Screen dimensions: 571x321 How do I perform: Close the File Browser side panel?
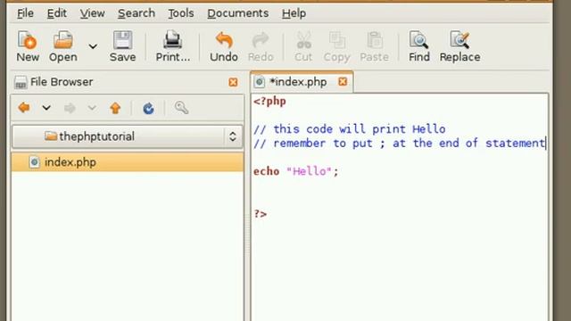(x=233, y=82)
